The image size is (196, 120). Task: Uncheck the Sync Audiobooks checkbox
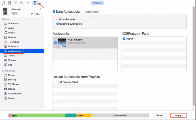coord(54,12)
